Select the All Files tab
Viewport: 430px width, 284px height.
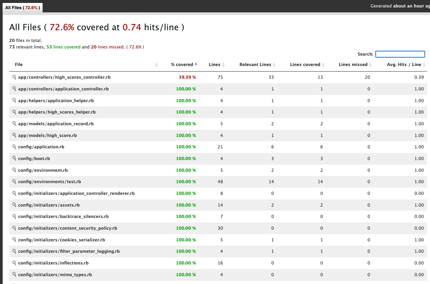pos(22,7)
